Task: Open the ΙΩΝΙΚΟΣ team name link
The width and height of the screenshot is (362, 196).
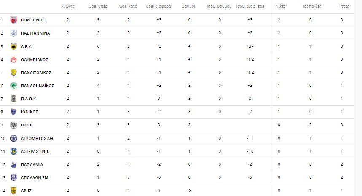Action: pyautogui.click(x=29, y=112)
